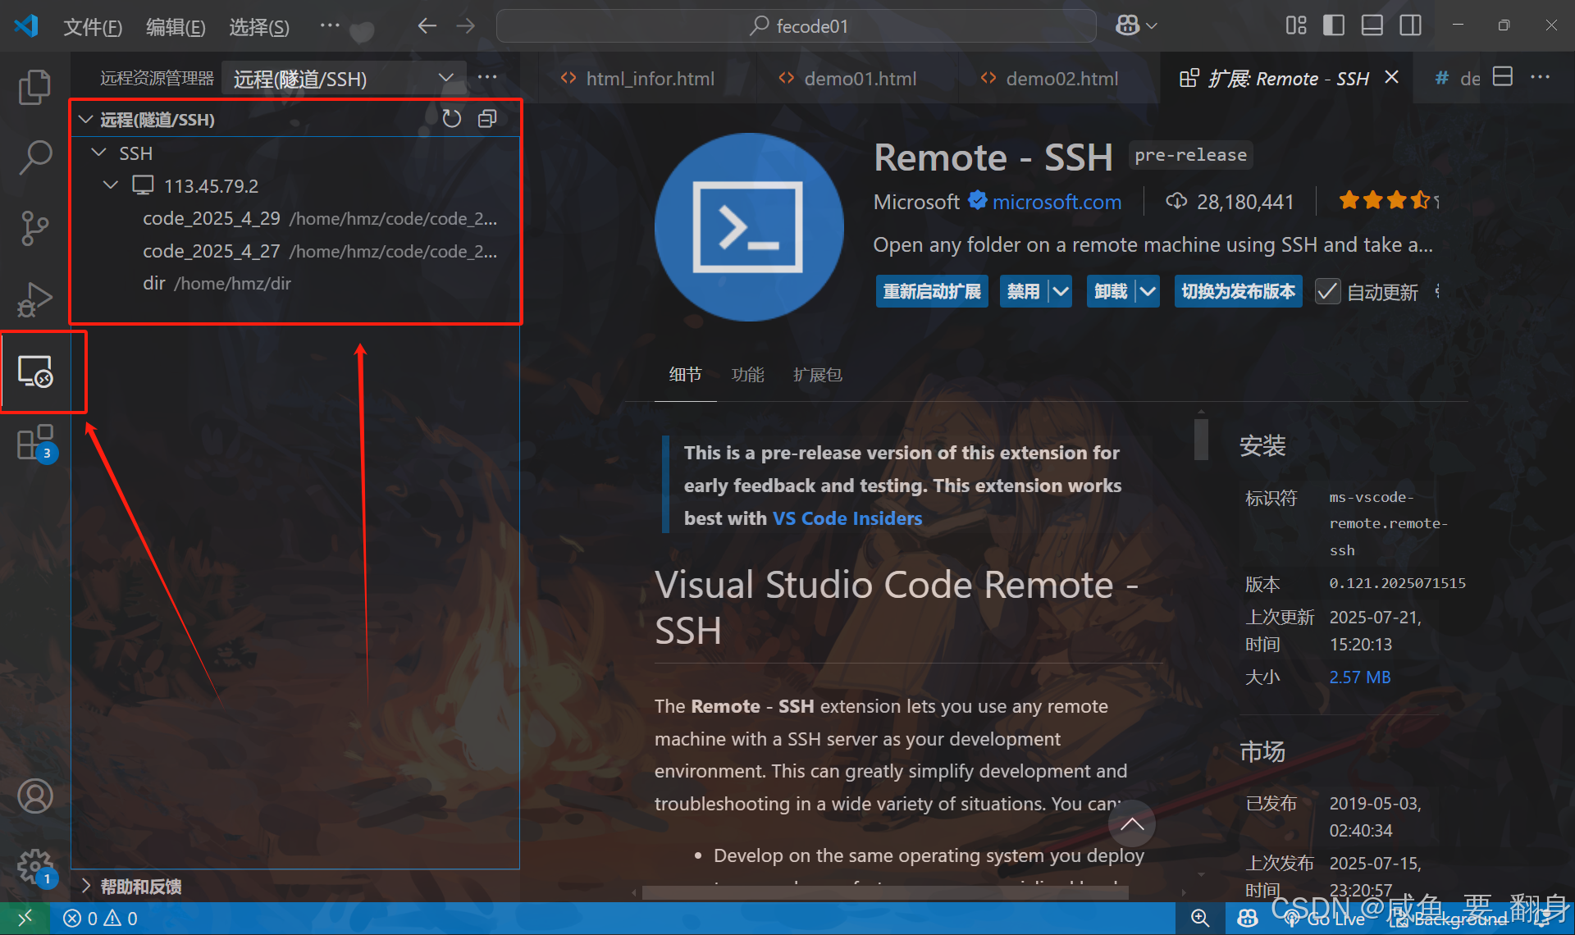Open the remote type dropdown 远程(隧道/SSH)

click(344, 78)
